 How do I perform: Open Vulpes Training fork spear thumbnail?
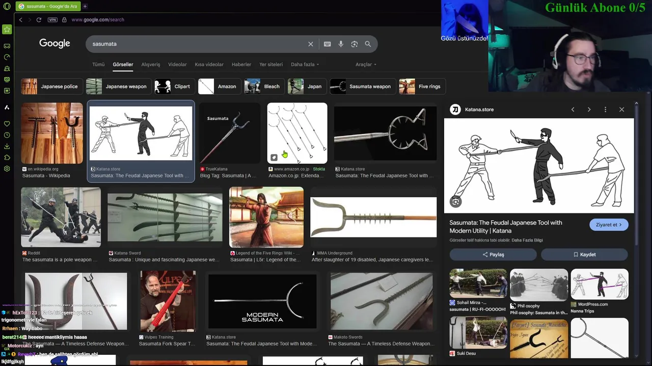[x=168, y=301]
